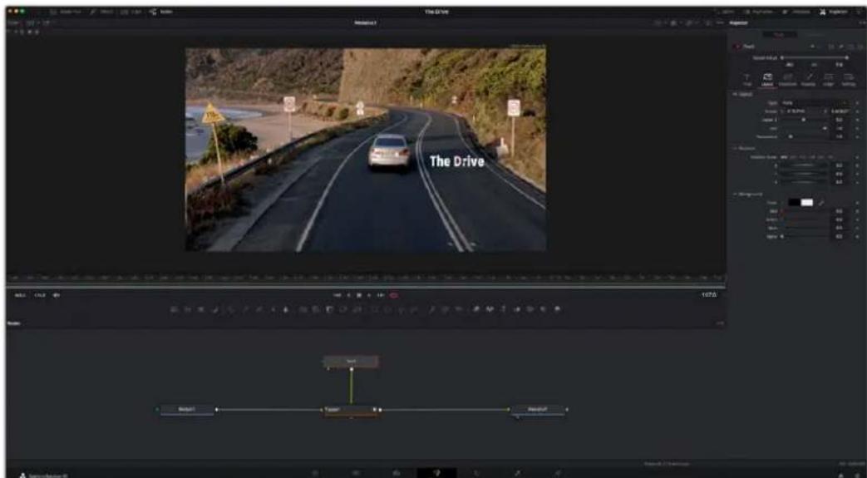Add a Camera3D node from the toolbar
Image resolution: width=867 pixels, height=478 pixels.
tap(530, 310)
